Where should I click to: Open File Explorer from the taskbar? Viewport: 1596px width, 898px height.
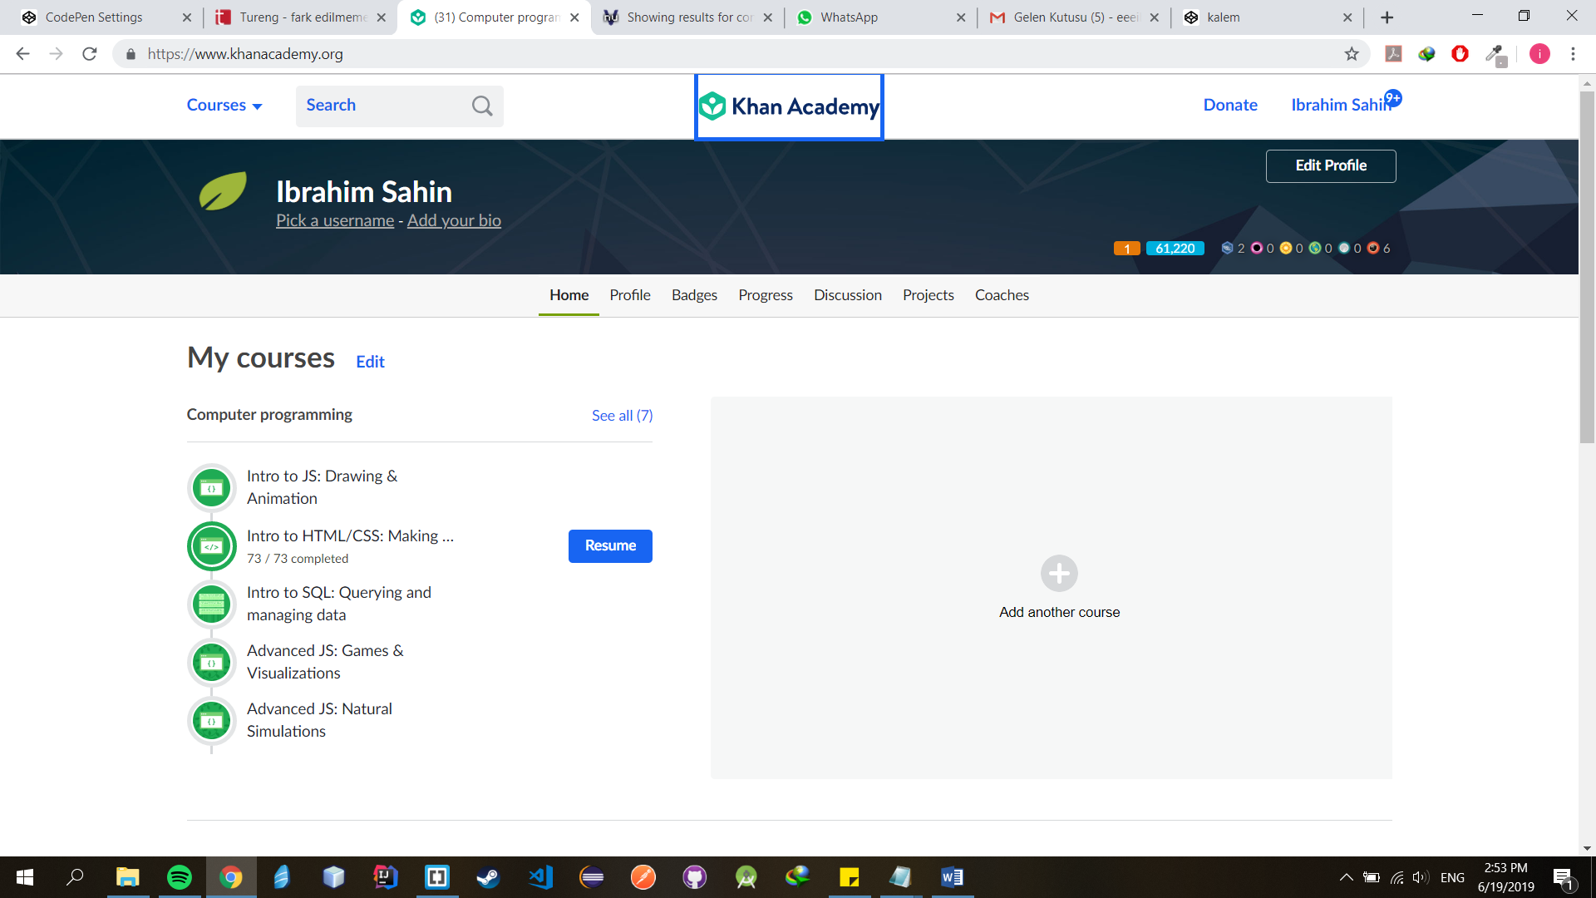pyautogui.click(x=128, y=877)
